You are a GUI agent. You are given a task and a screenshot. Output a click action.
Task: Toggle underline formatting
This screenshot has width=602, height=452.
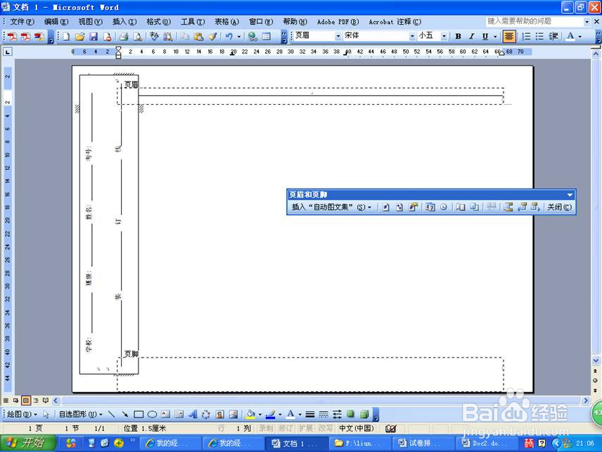click(x=485, y=37)
